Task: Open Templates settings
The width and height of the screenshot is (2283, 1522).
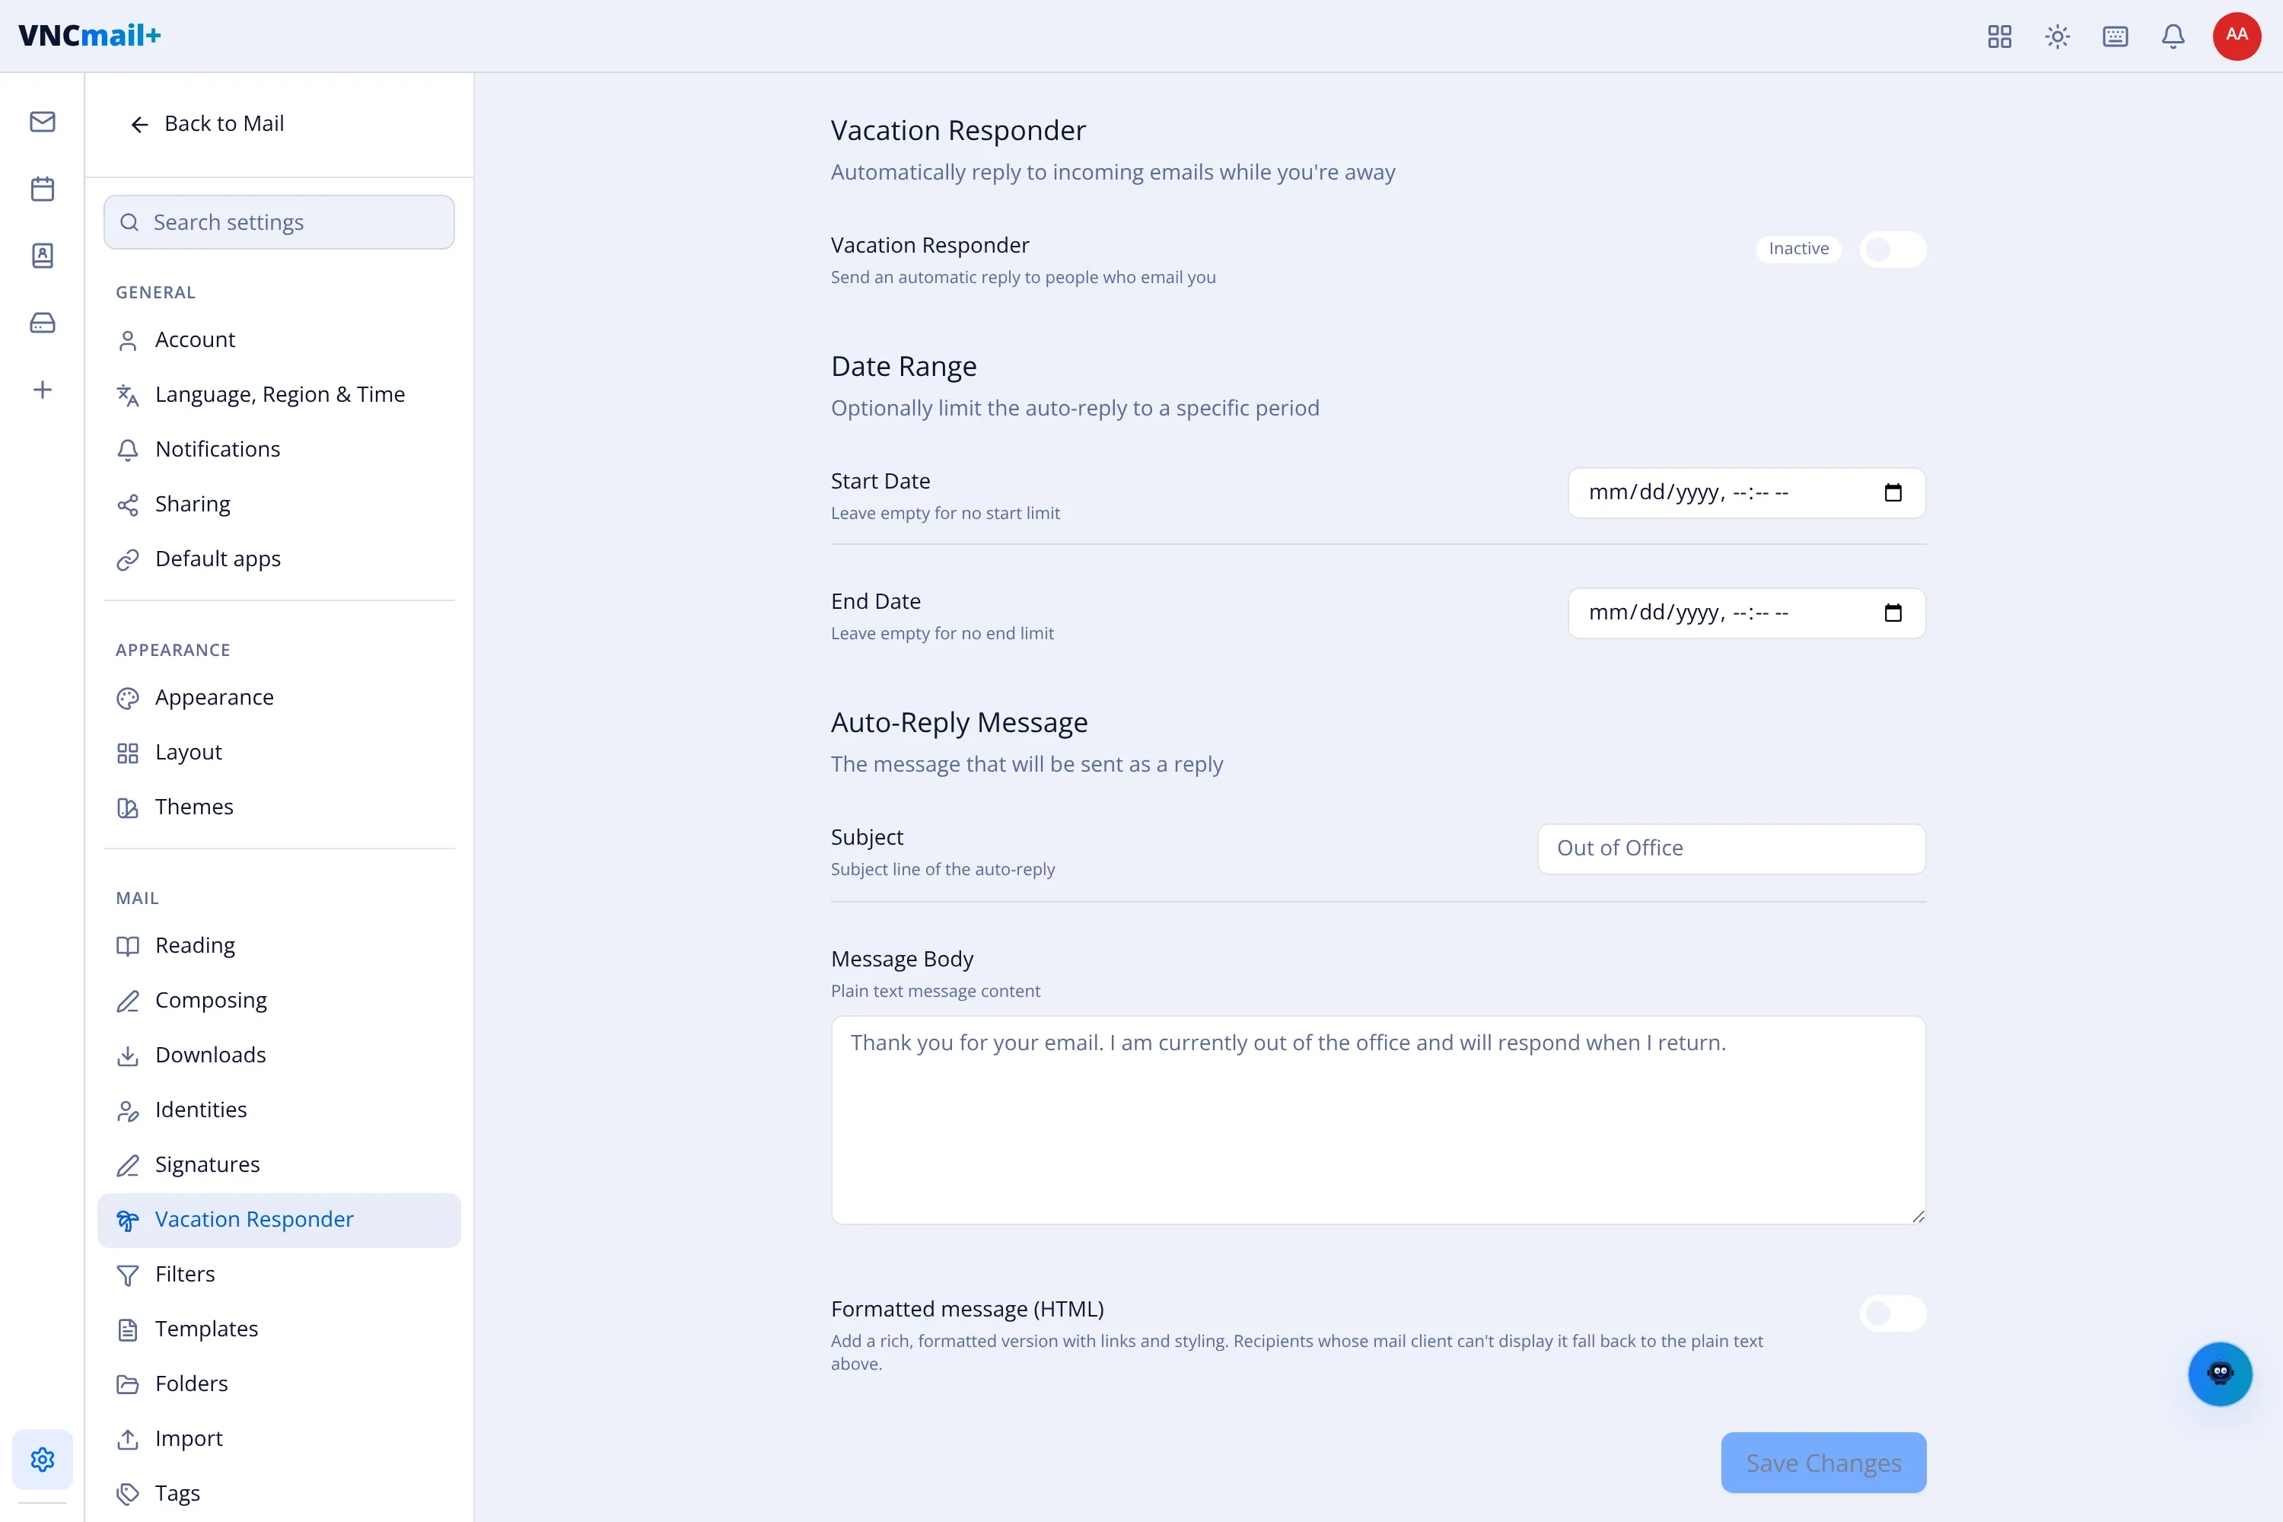Action: [279, 1329]
